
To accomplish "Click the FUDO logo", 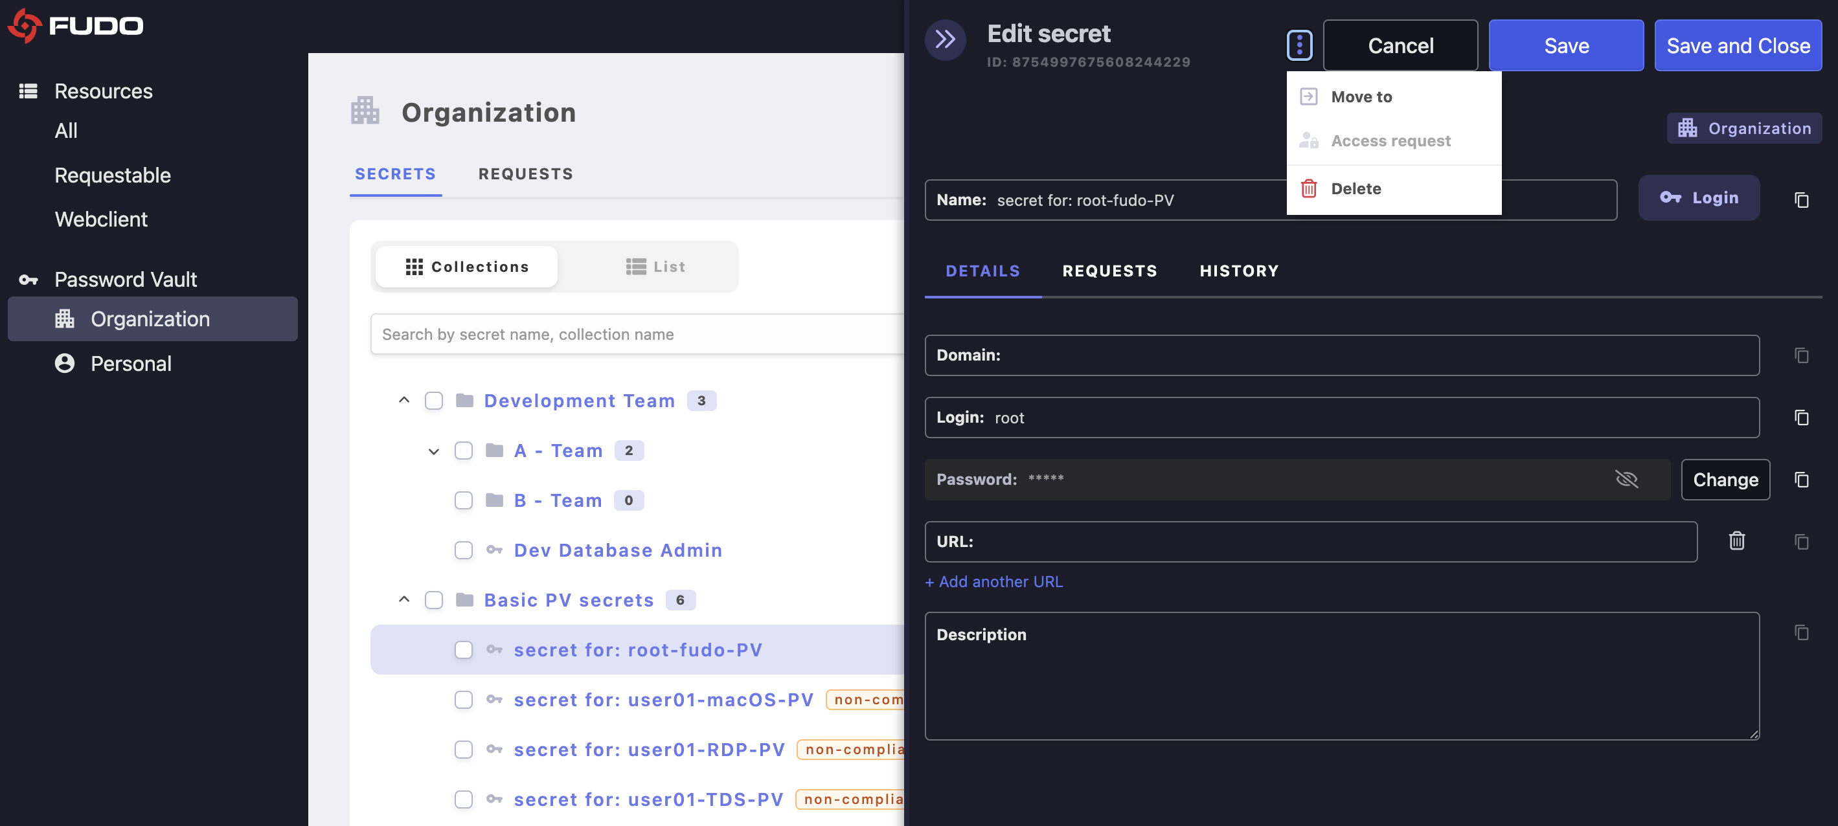I will tap(75, 26).
